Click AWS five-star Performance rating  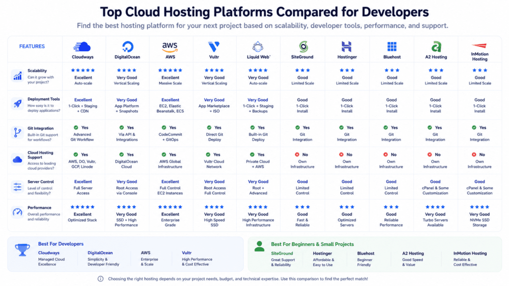[x=170, y=207]
